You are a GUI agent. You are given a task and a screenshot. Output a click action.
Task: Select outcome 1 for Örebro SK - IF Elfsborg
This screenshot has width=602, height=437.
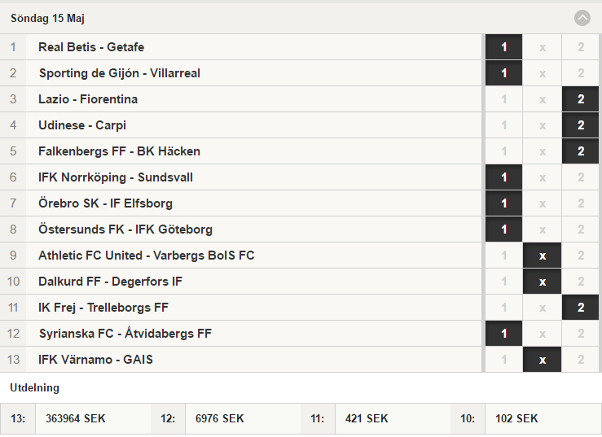point(503,203)
